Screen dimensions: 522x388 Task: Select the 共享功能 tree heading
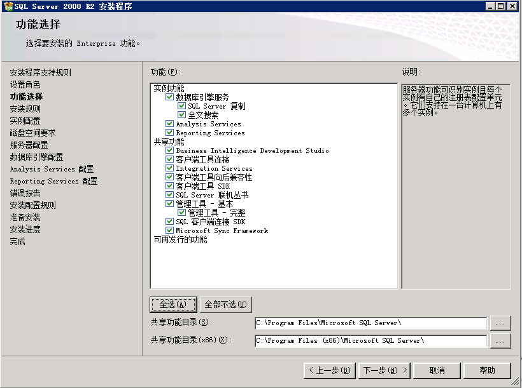click(169, 142)
